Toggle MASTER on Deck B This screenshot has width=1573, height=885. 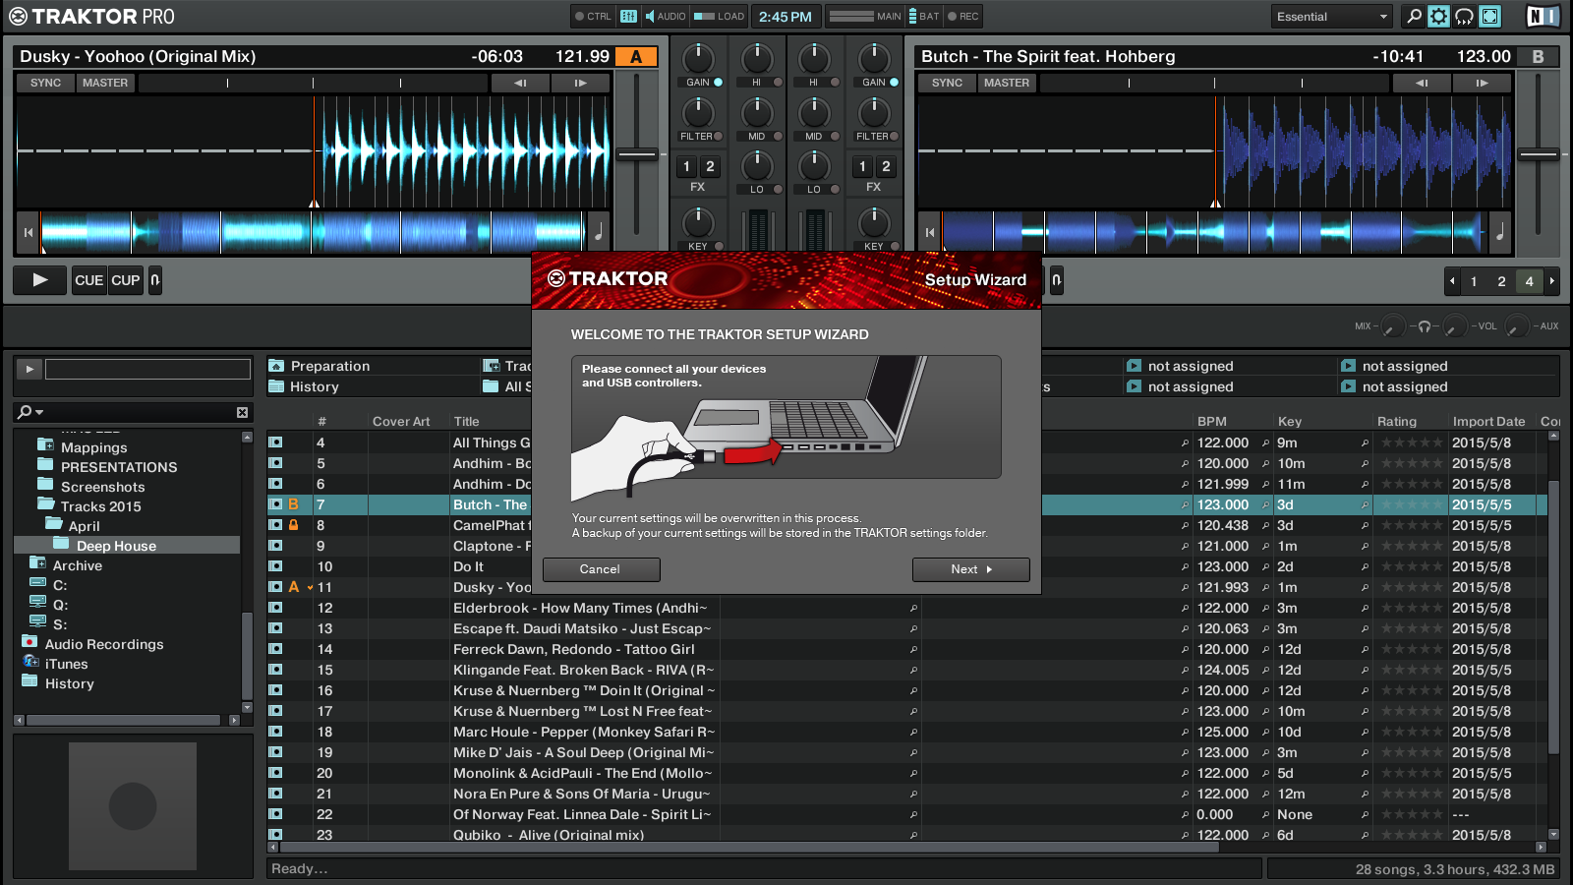pos(1007,83)
